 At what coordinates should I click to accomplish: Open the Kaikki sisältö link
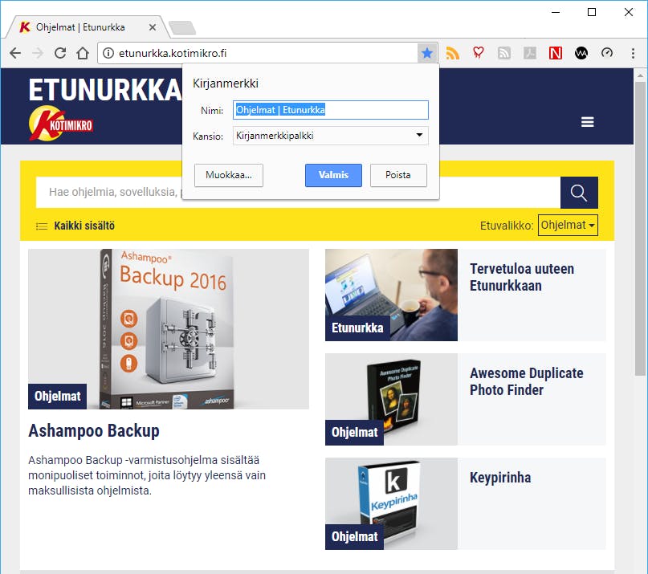pyautogui.click(x=84, y=226)
